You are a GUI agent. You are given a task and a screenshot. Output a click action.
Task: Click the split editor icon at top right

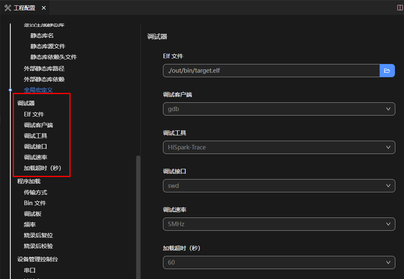click(399, 8)
